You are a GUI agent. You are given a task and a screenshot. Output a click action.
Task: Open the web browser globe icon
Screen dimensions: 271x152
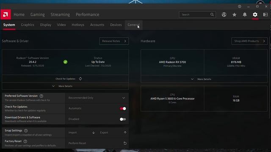coord(224,15)
